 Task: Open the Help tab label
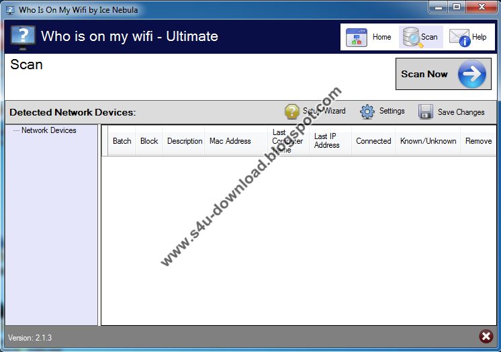(x=480, y=37)
